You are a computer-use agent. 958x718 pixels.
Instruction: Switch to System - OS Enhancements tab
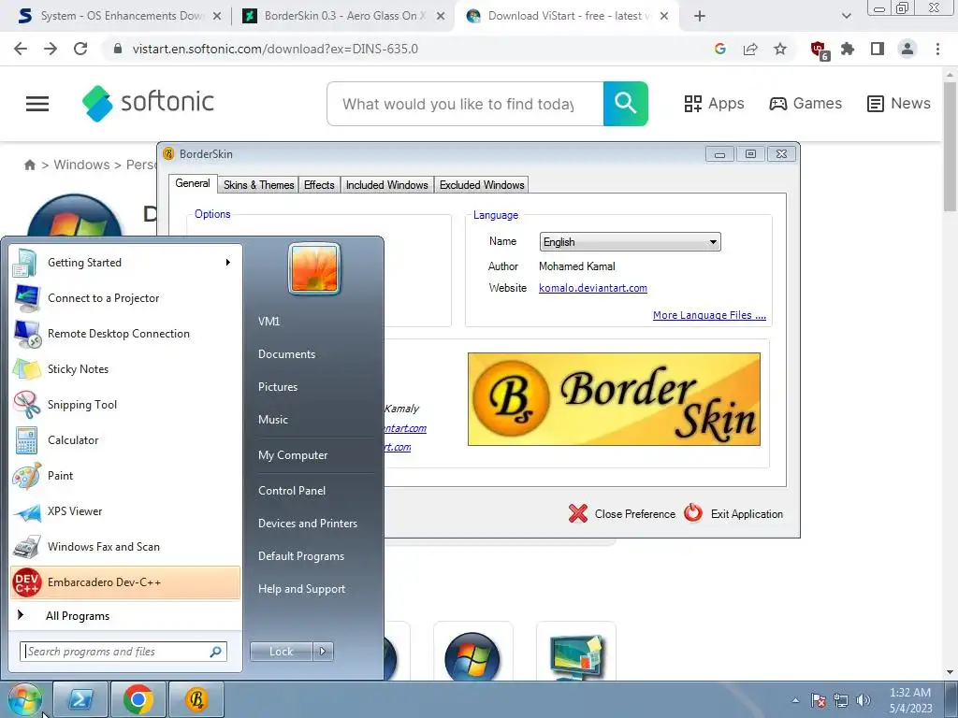[x=119, y=16]
